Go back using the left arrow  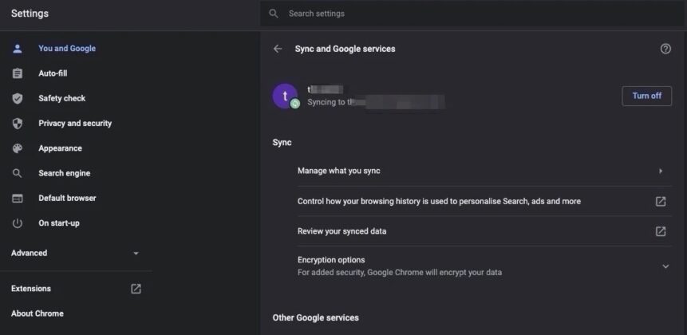pyautogui.click(x=278, y=49)
